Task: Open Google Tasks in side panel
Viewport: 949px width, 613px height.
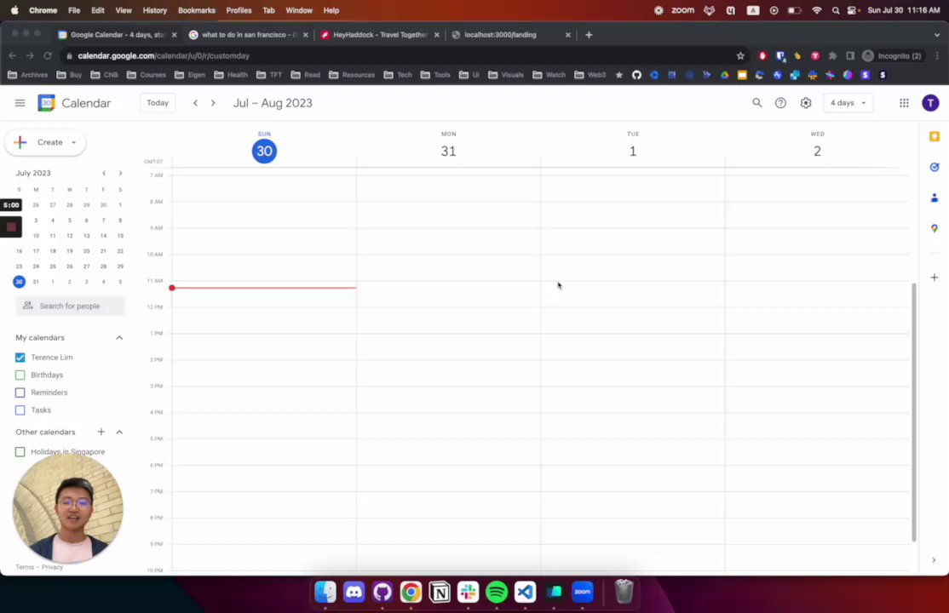Action: 934,167
